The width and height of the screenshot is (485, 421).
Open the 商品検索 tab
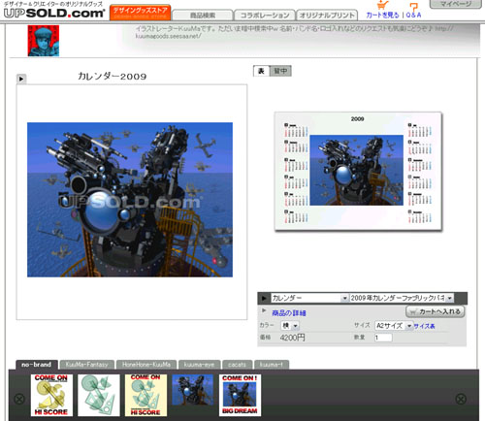[203, 16]
